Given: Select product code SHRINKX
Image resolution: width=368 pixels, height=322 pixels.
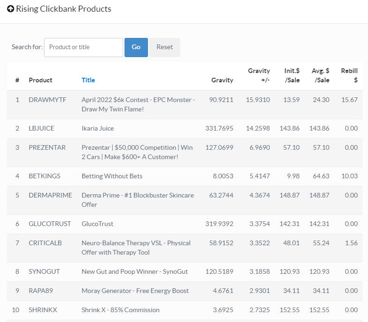Looking at the screenshot, I should coord(43,310).
